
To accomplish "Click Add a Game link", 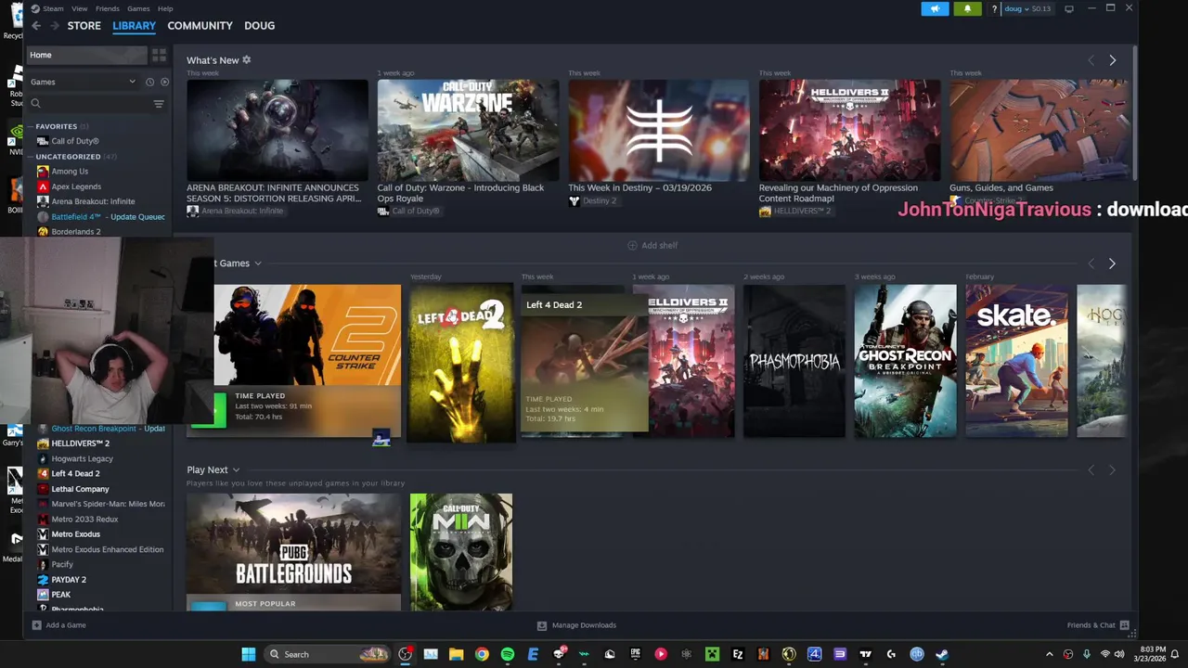I will 66,625.
